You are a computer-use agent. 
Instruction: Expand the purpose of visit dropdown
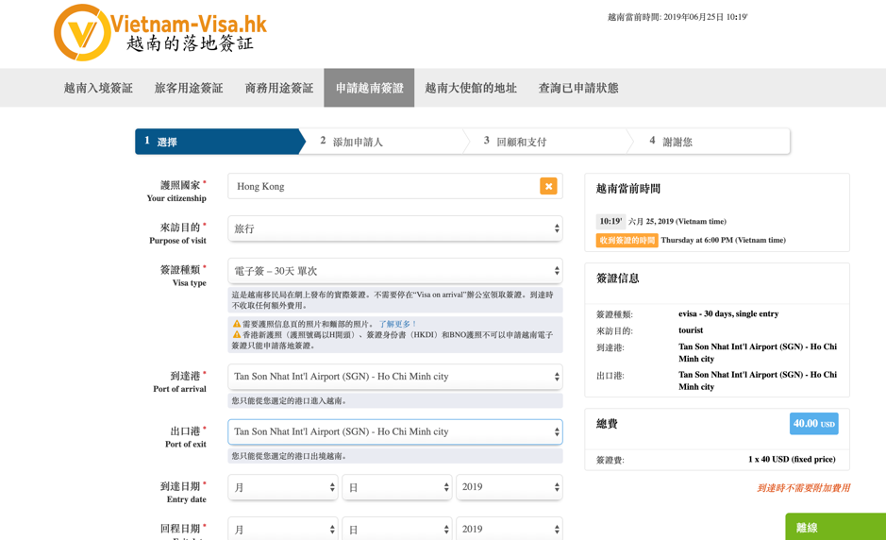pos(394,228)
